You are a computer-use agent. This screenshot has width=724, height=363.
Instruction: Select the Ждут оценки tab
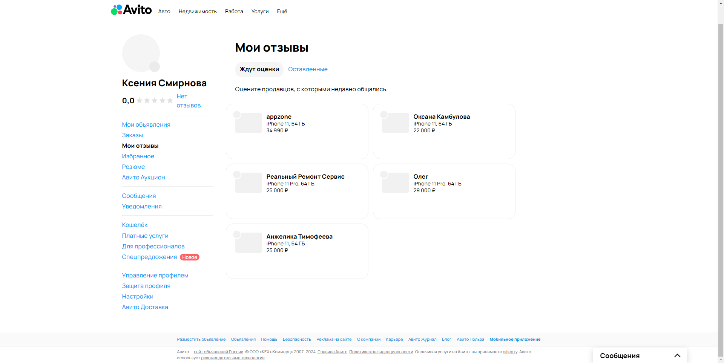[259, 69]
